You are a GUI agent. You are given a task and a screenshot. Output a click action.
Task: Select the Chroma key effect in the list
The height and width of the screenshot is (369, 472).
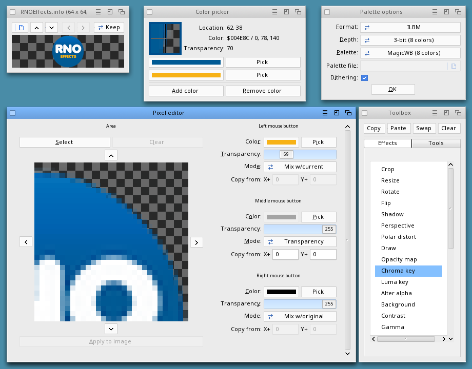click(x=408, y=271)
